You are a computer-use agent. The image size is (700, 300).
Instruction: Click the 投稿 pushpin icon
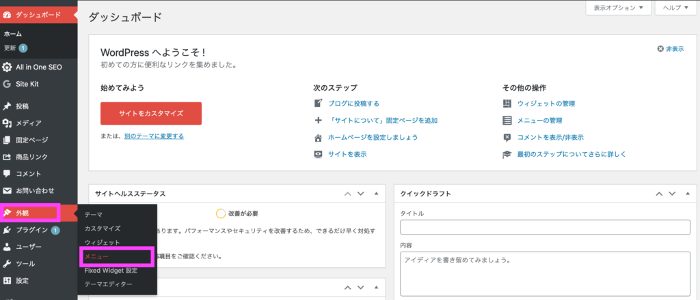click(x=7, y=106)
